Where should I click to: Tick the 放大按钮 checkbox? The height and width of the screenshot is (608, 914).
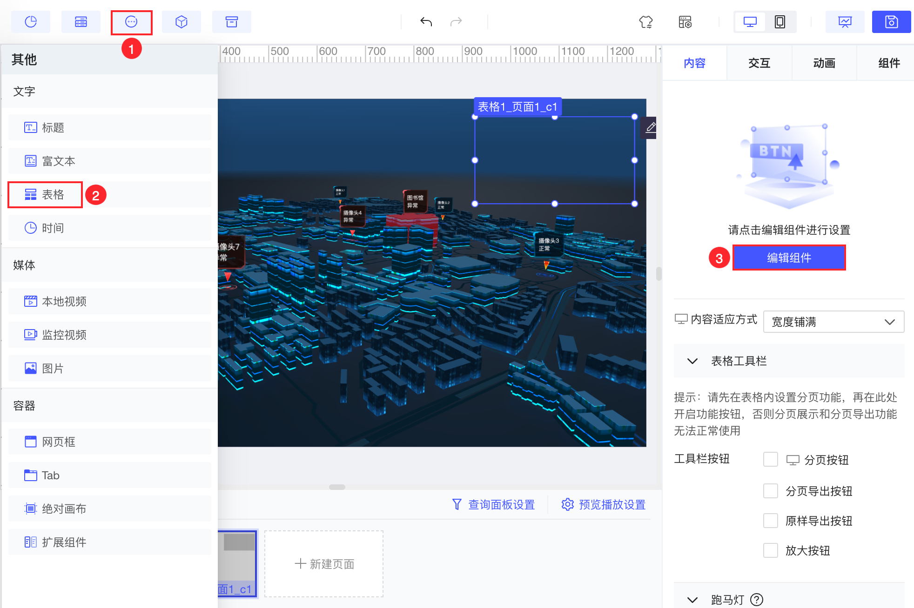771,550
